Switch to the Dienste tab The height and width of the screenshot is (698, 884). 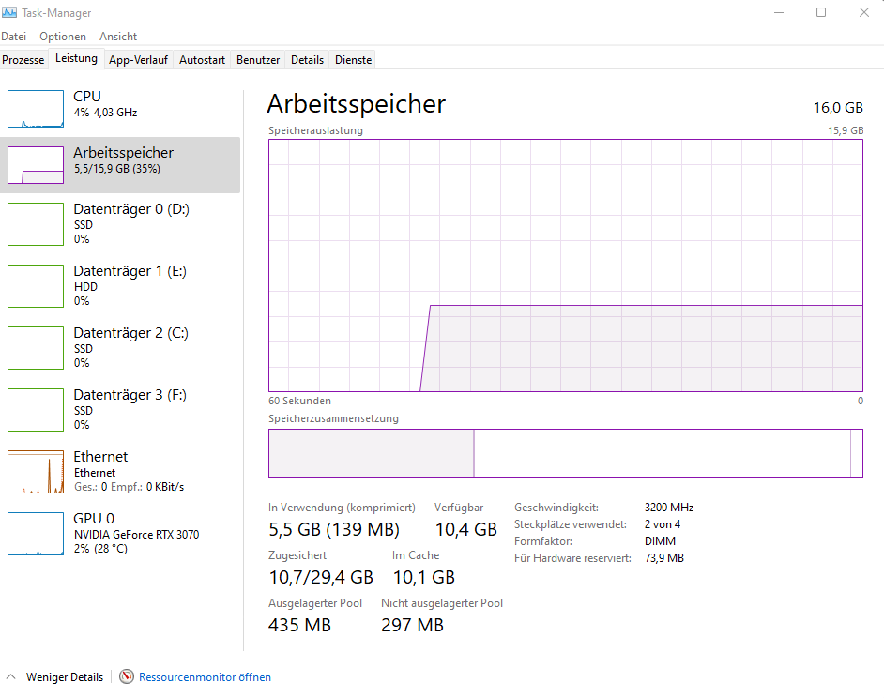[352, 58]
